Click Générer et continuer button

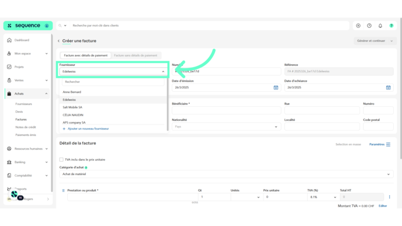(371, 41)
